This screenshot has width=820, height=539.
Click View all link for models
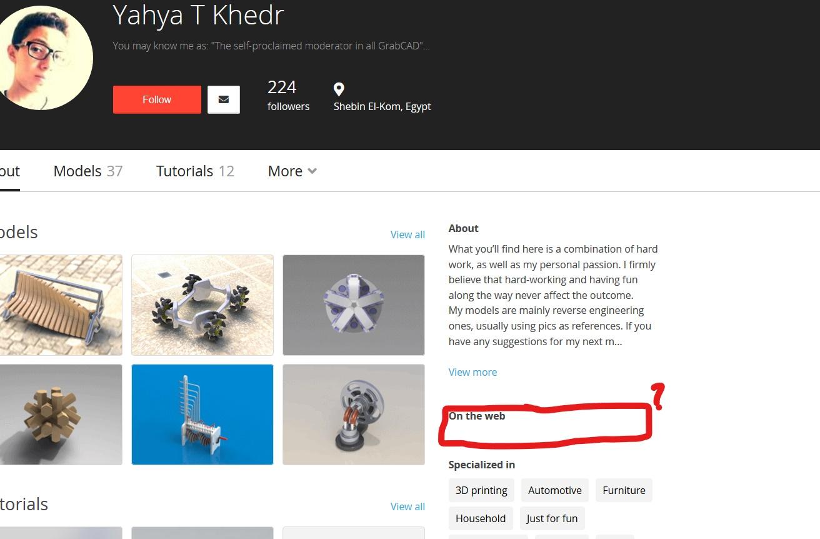click(407, 234)
